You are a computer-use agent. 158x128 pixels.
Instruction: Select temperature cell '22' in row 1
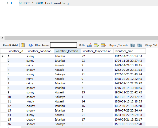[97, 56]
